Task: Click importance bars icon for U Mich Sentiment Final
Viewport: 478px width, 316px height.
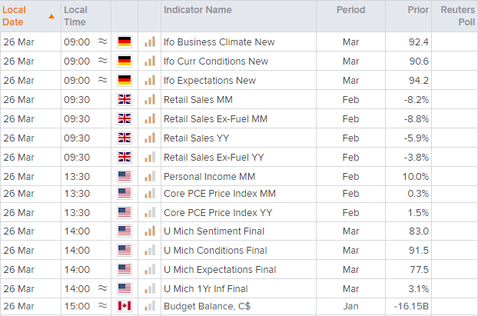Action: (149, 231)
